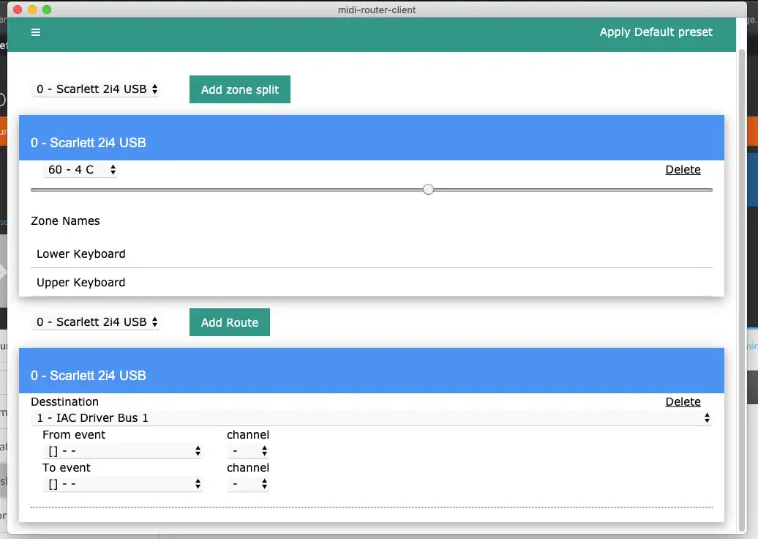This screenshot has height=539, width=758.
Task: Open the Desstination dropdown for IAC Driver Bus 1
Action: tap(372, 417)
